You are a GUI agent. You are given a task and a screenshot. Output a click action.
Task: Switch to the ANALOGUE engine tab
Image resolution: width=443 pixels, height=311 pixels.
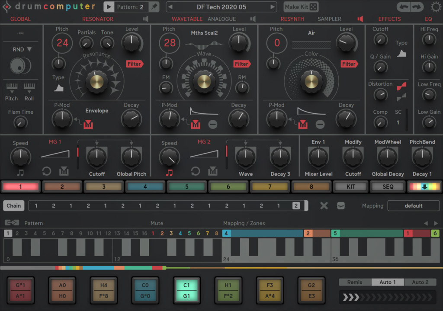[221, 19]
